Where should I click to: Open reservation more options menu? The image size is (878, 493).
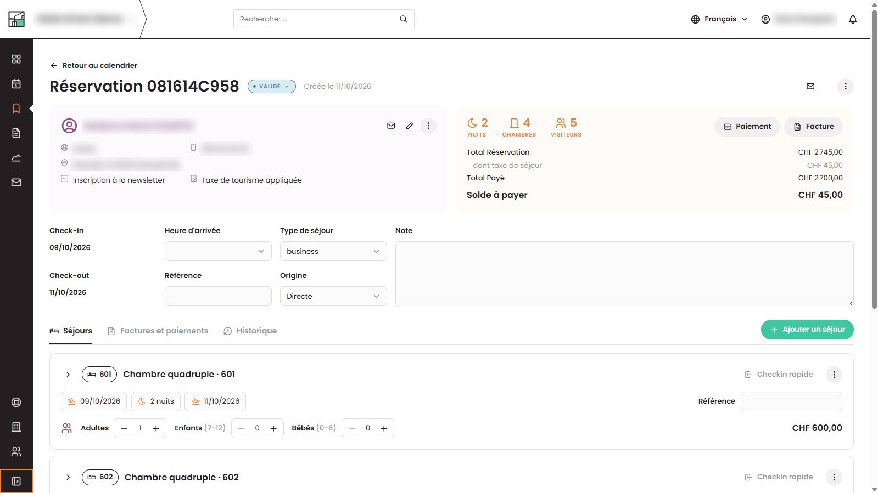[x=846, y=86]
